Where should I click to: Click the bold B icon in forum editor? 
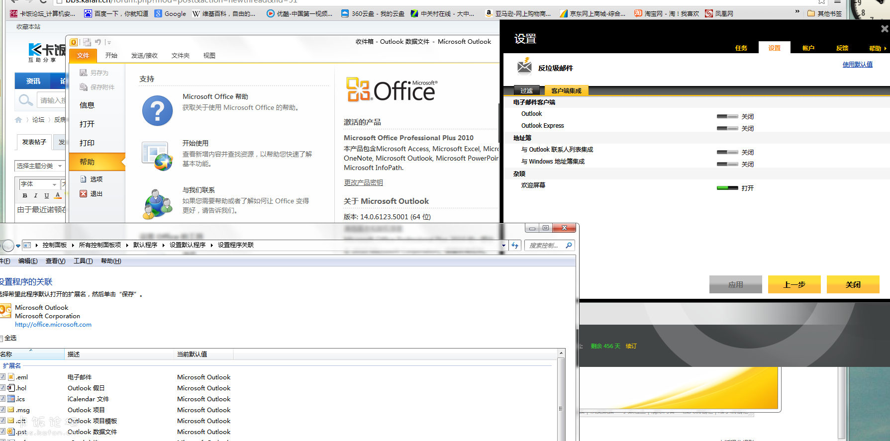(25, 195)
